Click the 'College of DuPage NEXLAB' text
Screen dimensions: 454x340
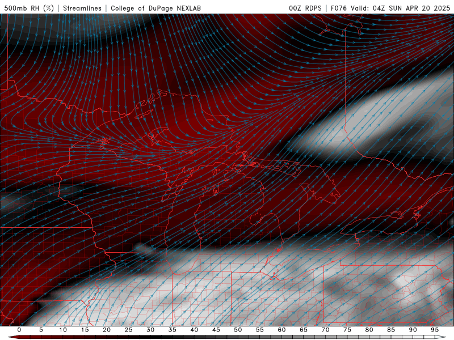(155, 8)
